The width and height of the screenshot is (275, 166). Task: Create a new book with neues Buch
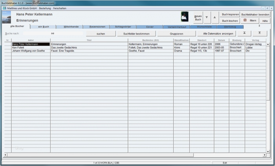pyautogui.click(x=198, y=18)
